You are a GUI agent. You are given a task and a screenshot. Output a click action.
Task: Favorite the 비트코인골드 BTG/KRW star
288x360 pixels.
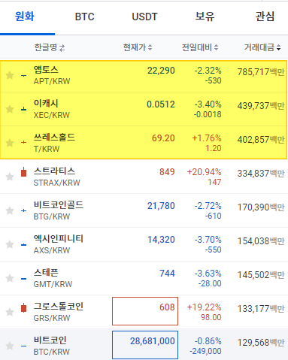(x=10, y=210)
